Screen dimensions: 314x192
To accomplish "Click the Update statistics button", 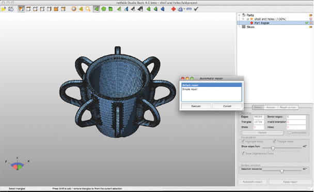I will coord(262,132).
